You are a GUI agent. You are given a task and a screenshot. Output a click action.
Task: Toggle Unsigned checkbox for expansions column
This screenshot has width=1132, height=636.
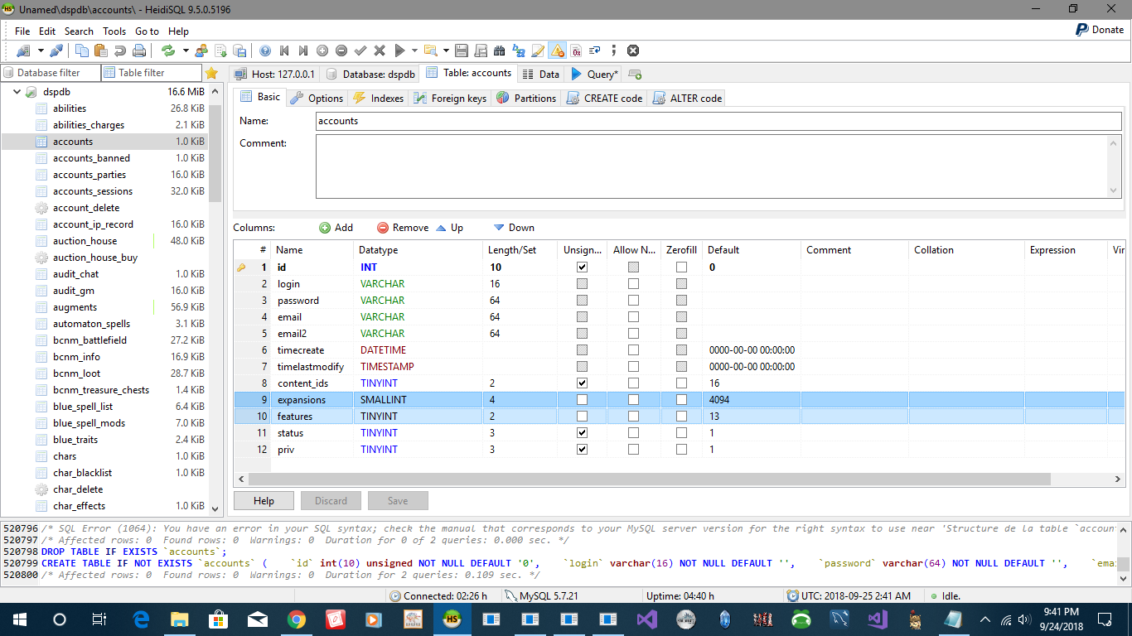582,400
